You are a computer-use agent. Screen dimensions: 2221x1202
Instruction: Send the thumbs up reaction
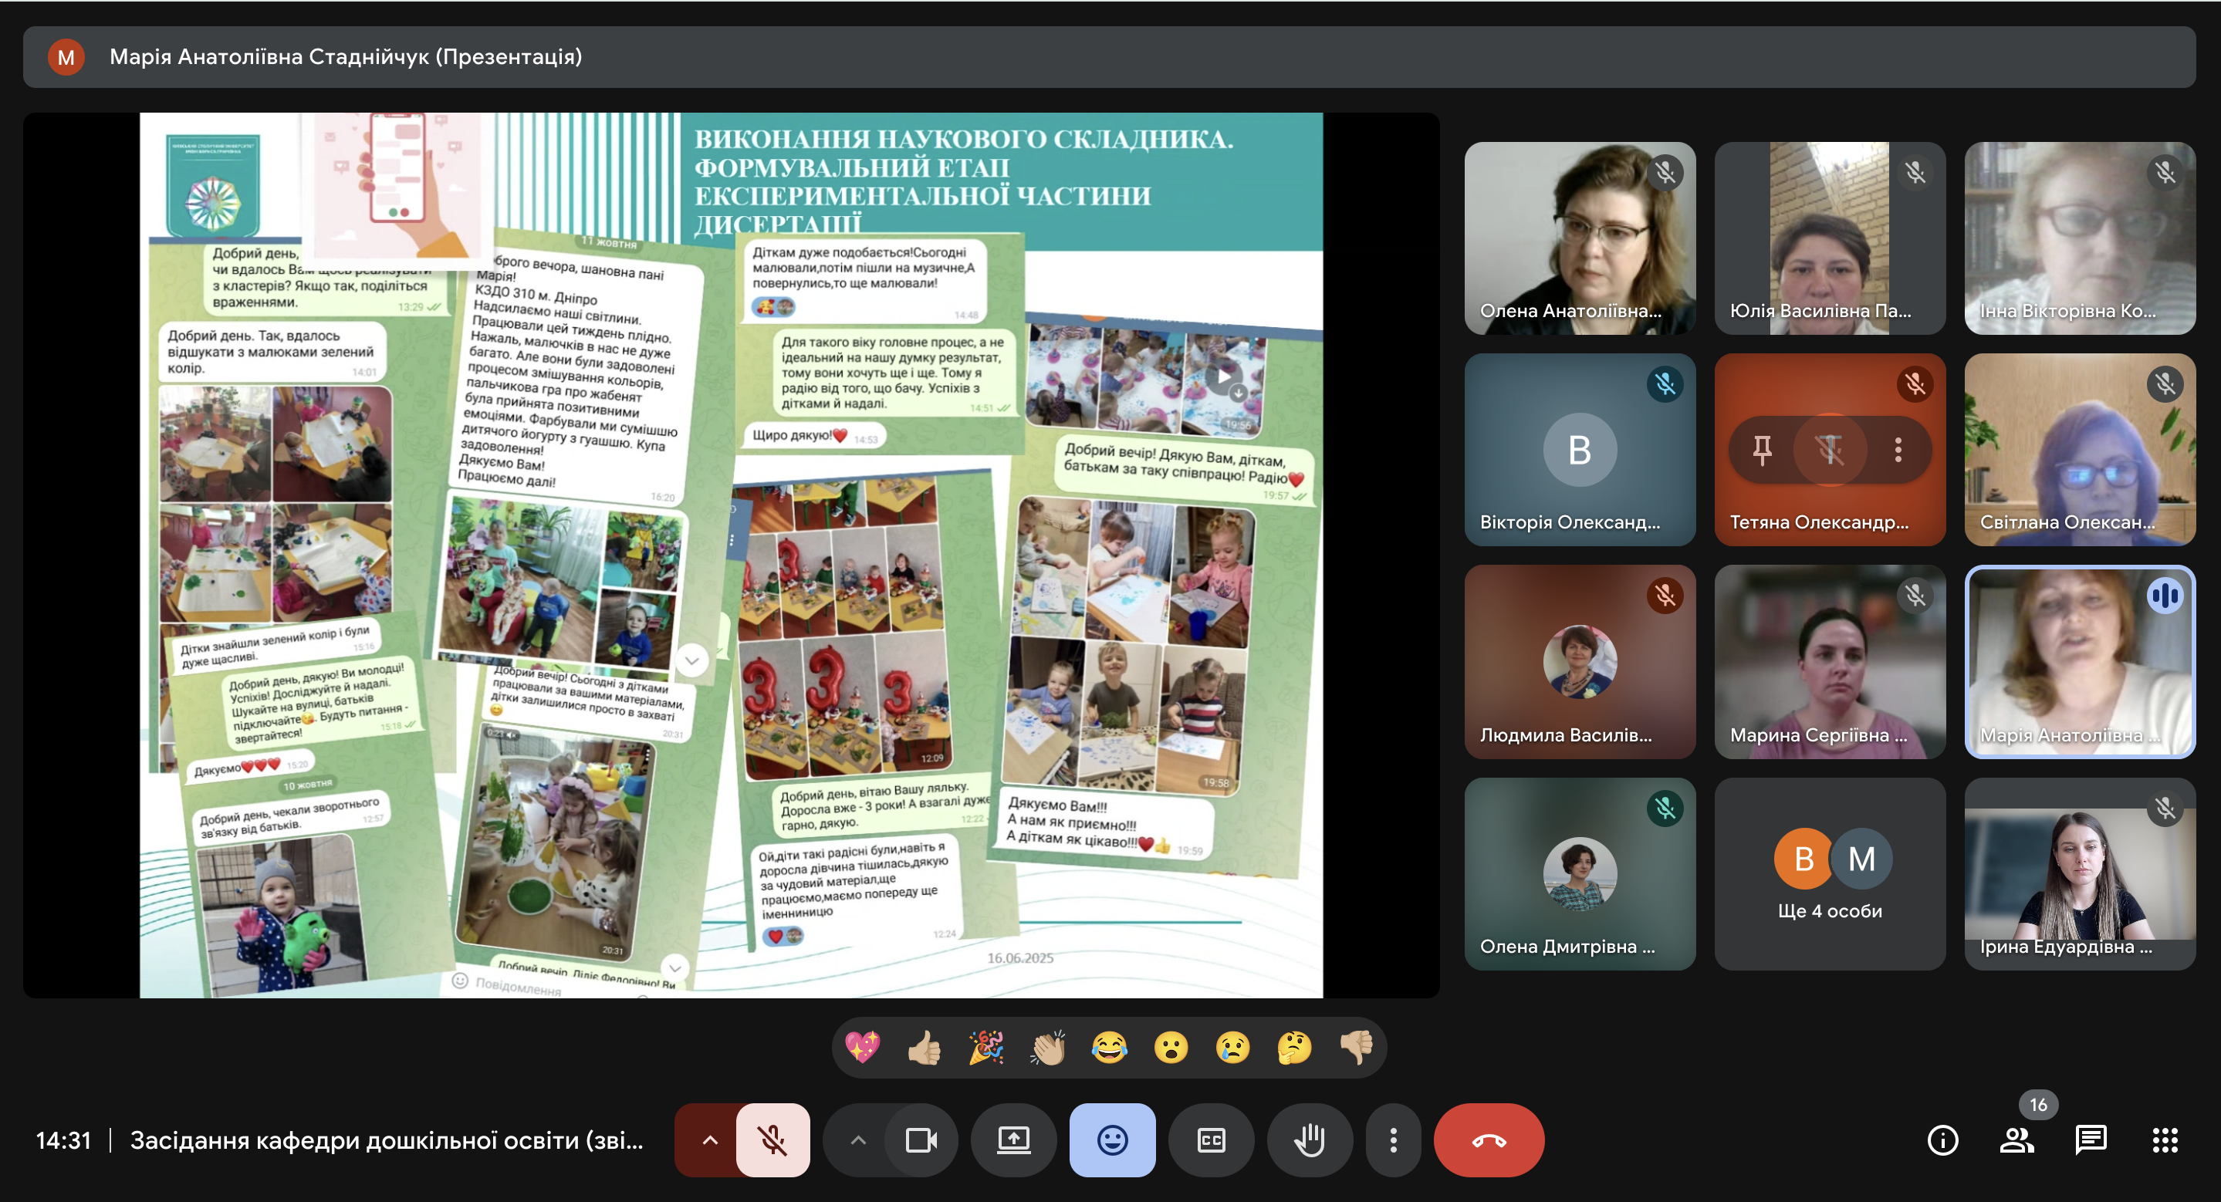pyautogui.click(x=925, y=1048)
